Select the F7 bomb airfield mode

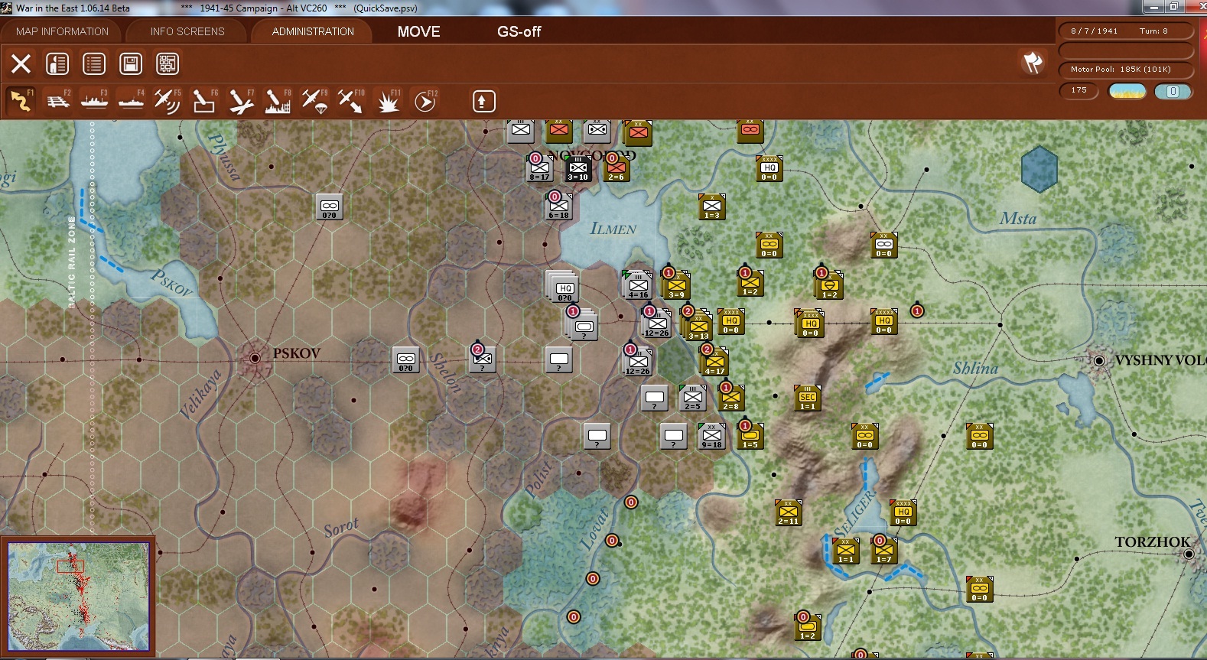click(x=241, y=101)
